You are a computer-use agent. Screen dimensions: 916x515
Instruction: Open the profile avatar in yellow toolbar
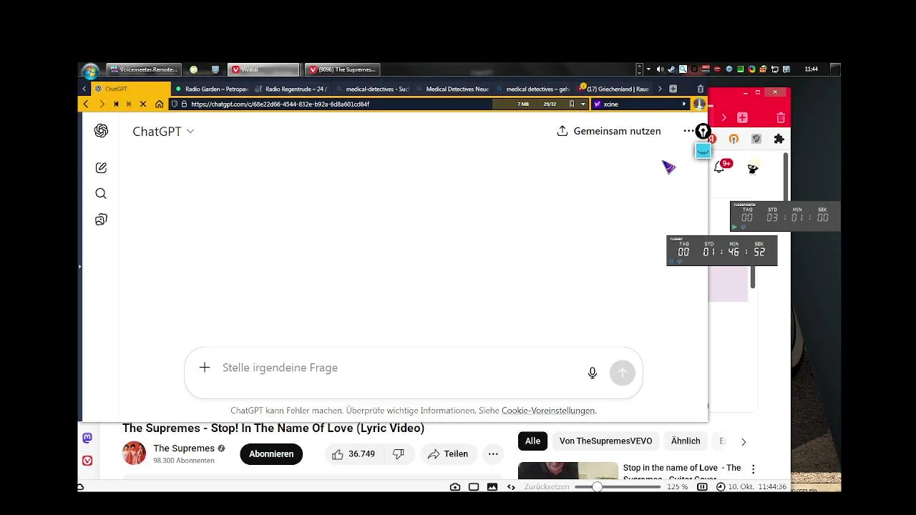(699, 104)
